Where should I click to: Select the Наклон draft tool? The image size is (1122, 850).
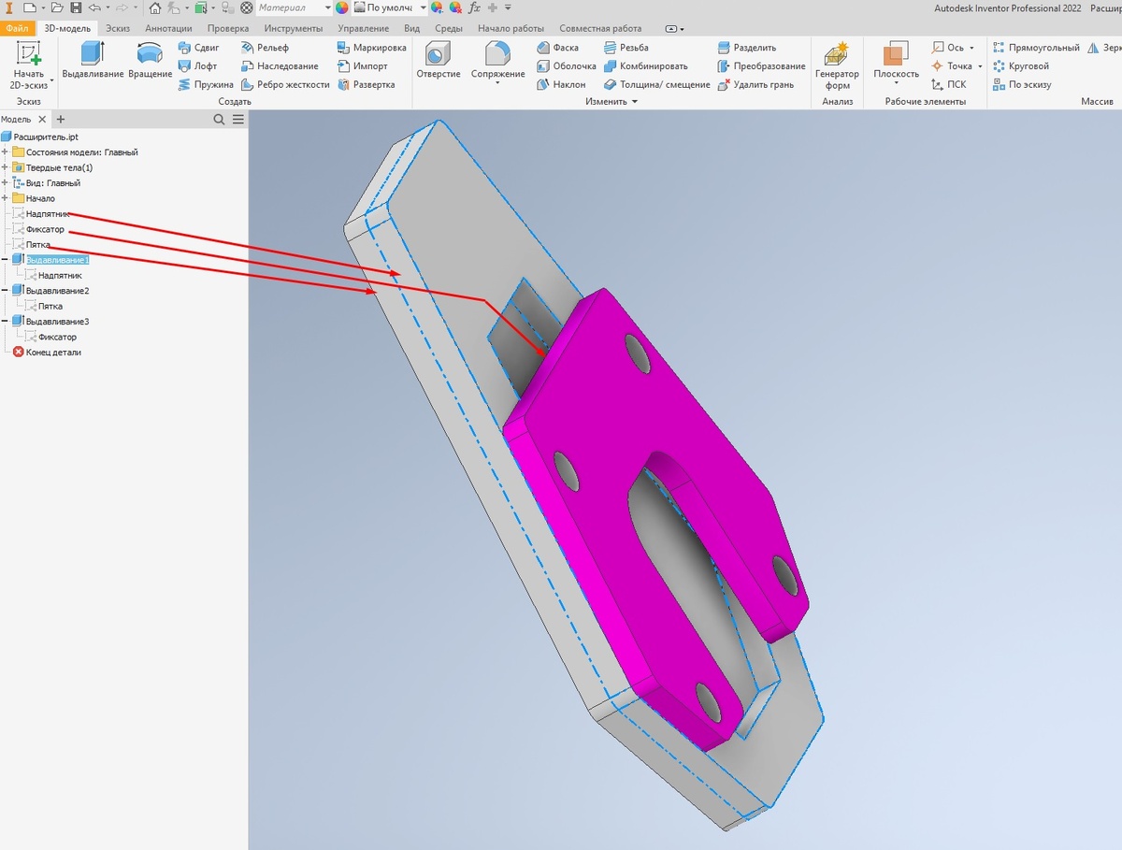pyautogui.click(x=561, y=84)
